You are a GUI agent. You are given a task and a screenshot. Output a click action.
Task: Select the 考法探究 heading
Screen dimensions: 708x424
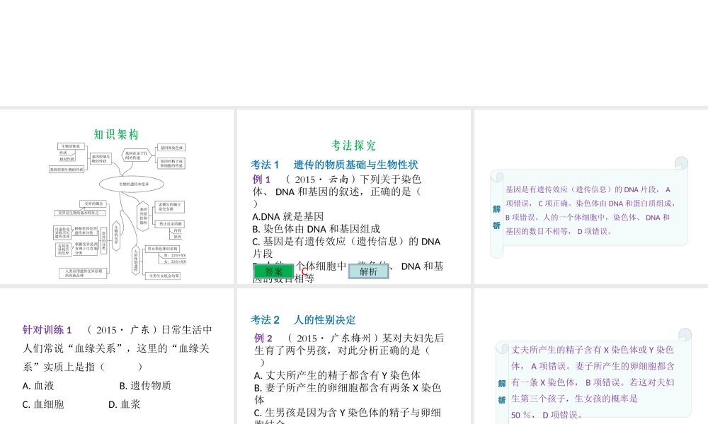click(353, 145)
